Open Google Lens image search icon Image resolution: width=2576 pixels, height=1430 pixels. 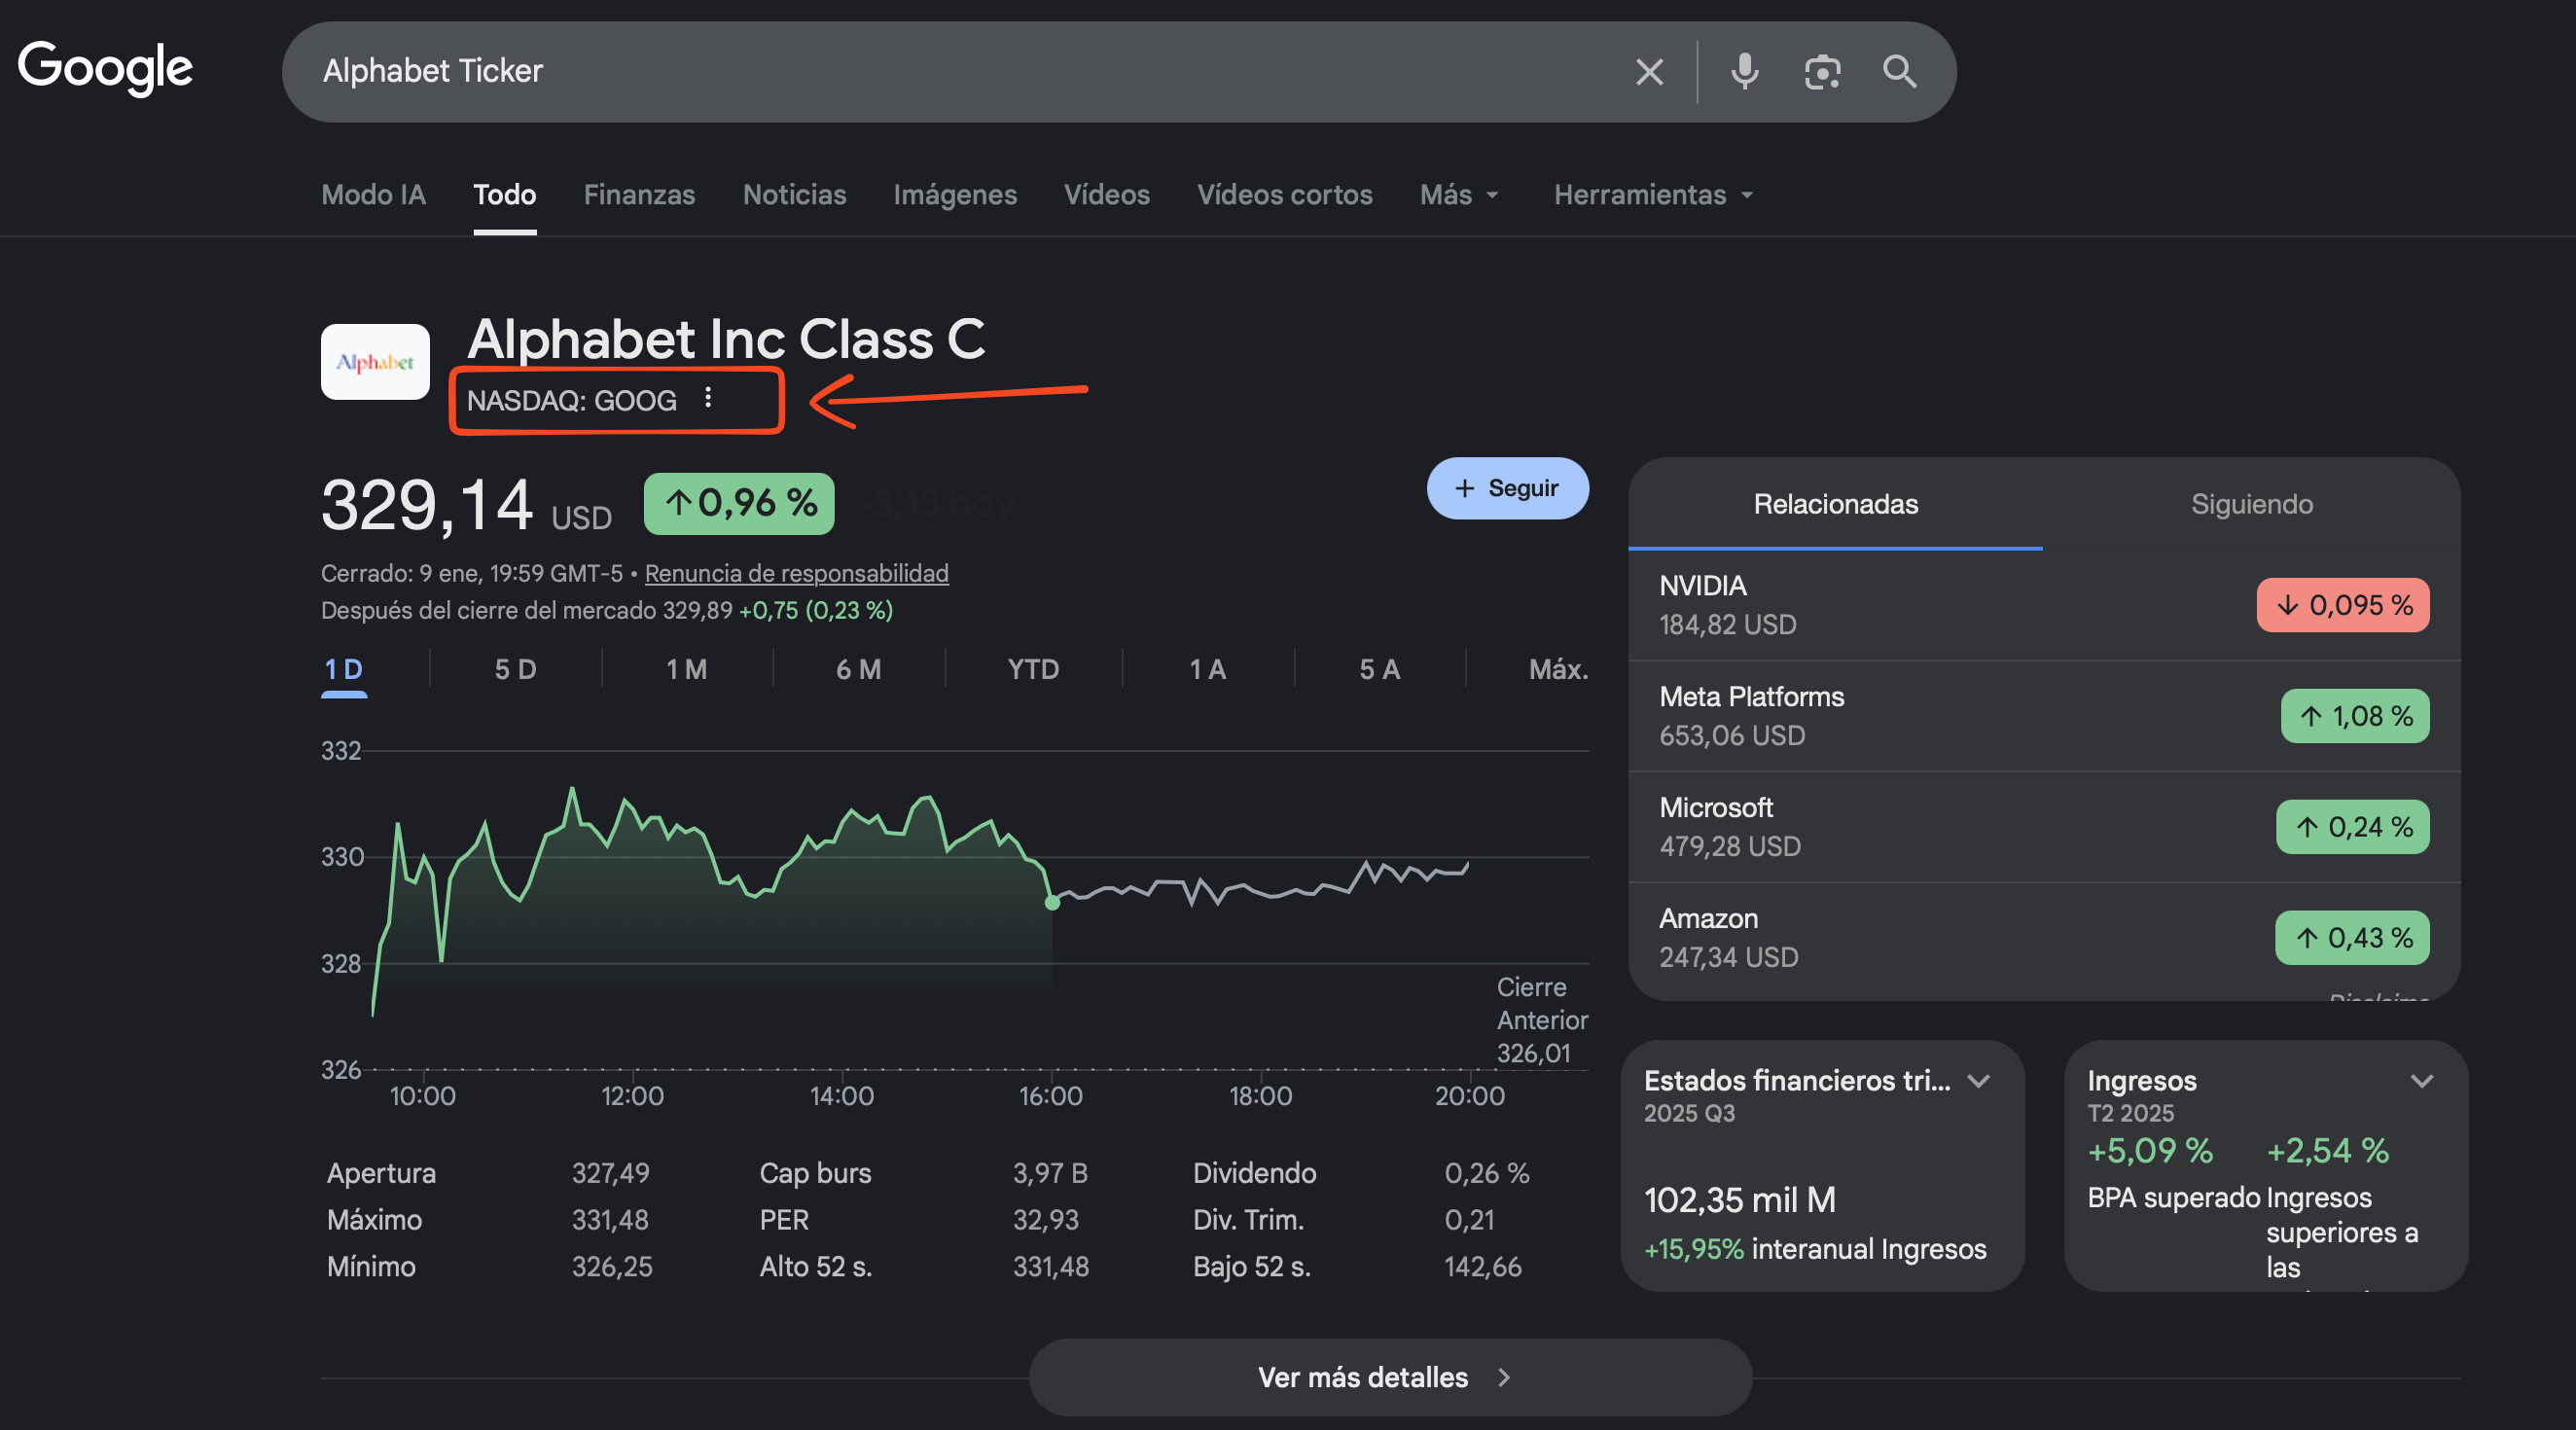pyautogui.click(x=1821, y=72)
